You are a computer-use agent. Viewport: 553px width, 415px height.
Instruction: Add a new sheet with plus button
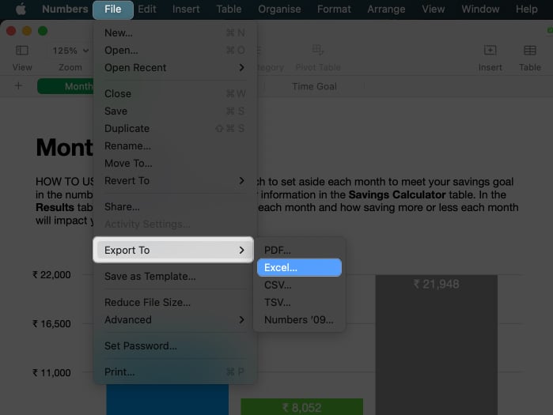tap(18, 85)
